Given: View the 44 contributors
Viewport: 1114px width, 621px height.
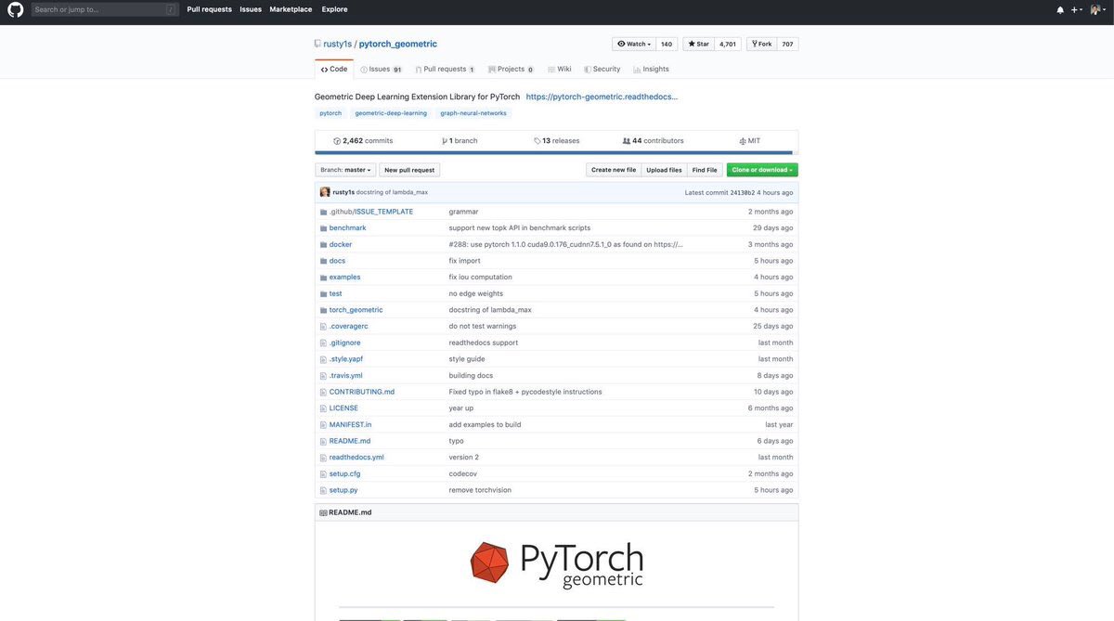Looking at the screenshot, I should coord(654,141).
